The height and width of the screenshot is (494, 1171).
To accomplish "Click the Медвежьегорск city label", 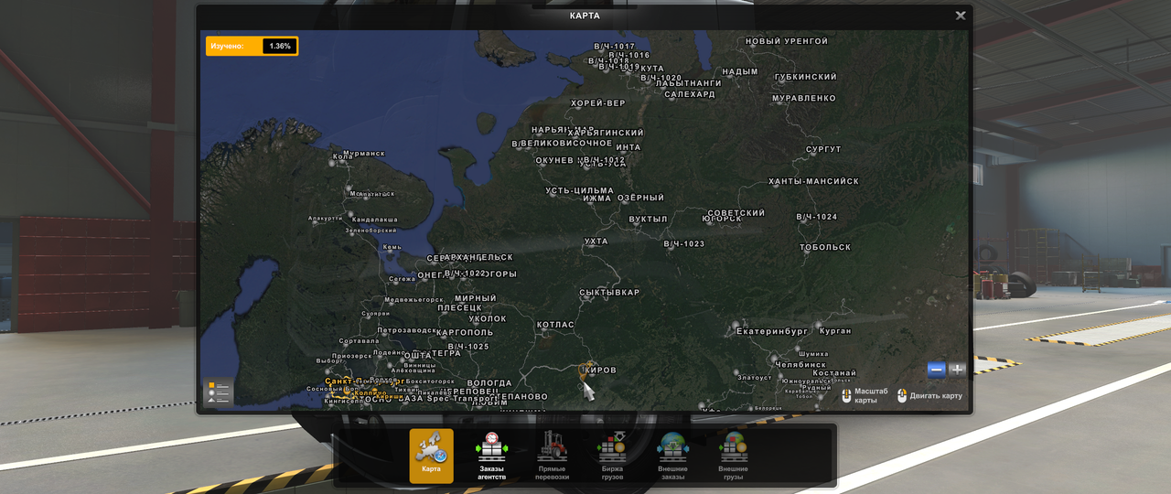I will point(414,299).
